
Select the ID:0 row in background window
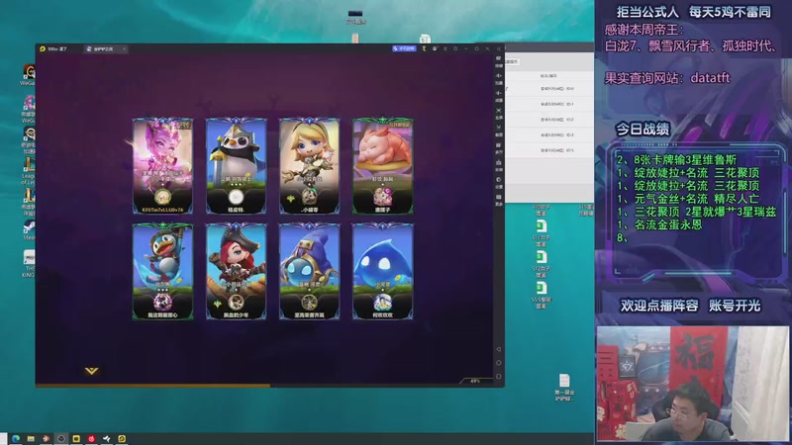point(549,88)
